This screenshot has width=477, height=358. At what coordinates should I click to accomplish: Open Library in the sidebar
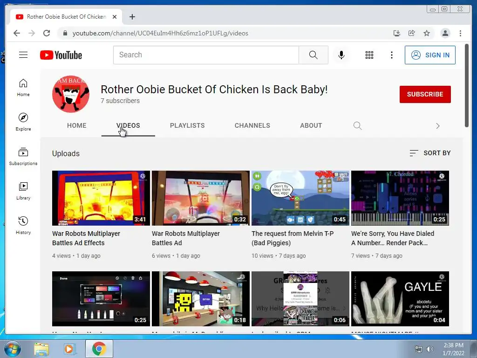pyautogui.click(x=23, y=191)
